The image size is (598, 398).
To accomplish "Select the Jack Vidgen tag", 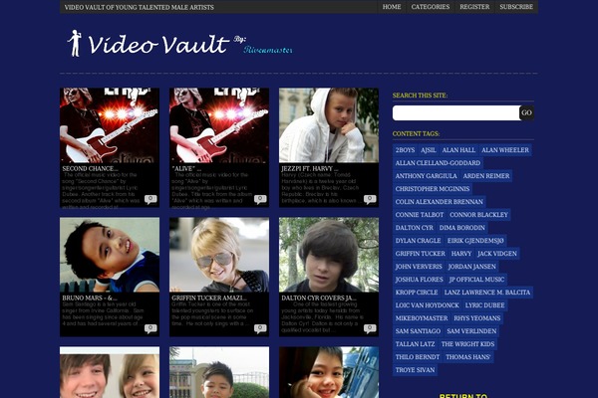I will point(497,254).
